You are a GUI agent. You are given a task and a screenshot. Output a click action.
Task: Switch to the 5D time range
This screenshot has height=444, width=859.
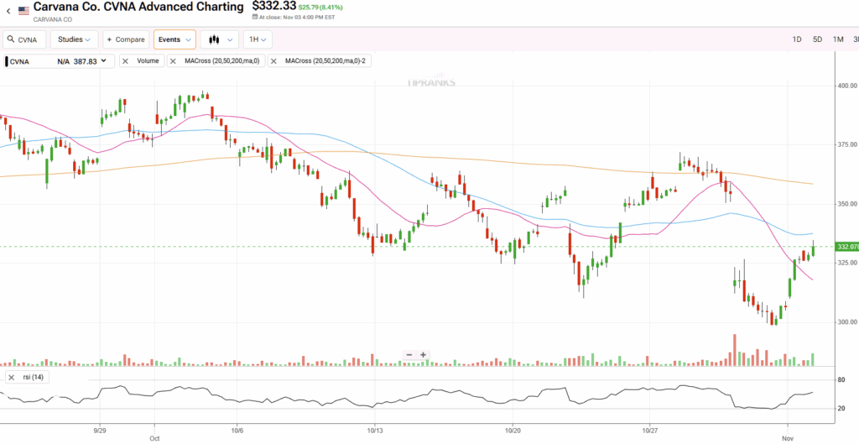coord(817,39)
